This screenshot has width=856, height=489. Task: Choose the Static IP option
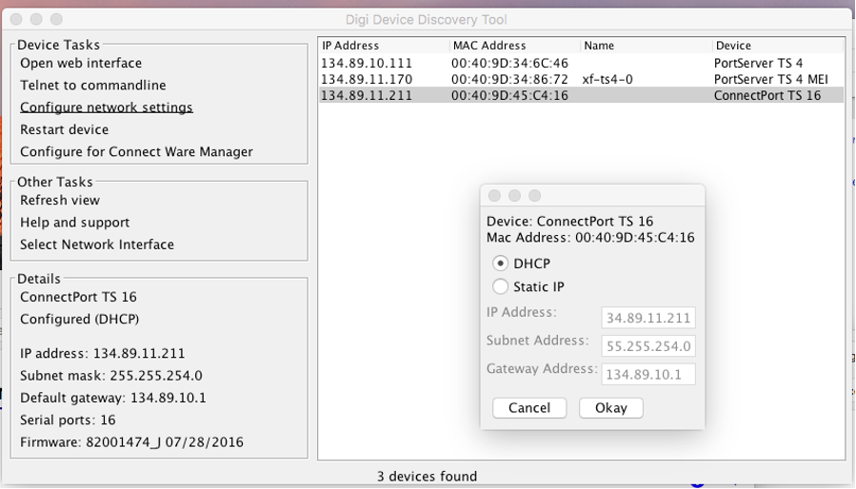point(501,286)
